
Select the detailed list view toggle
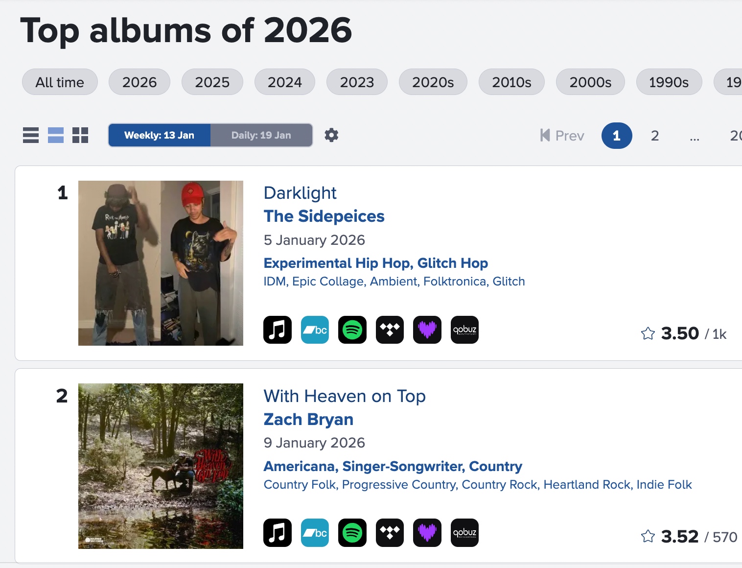click(56, 135)
